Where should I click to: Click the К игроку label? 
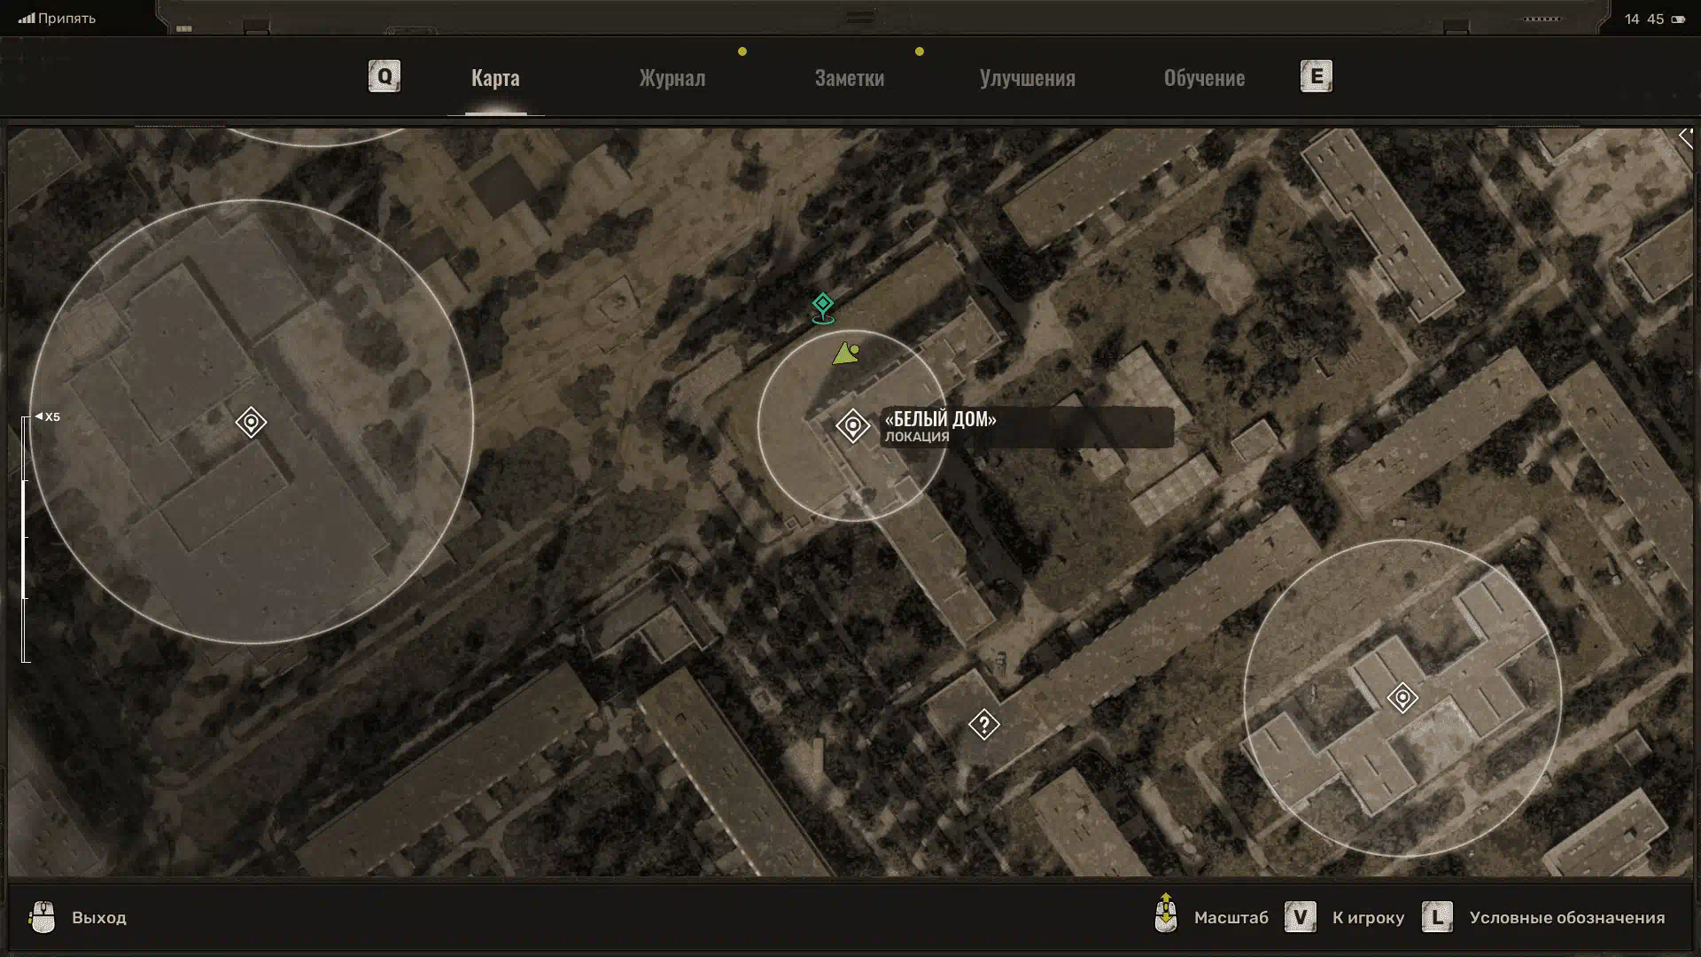point(1368,917)
